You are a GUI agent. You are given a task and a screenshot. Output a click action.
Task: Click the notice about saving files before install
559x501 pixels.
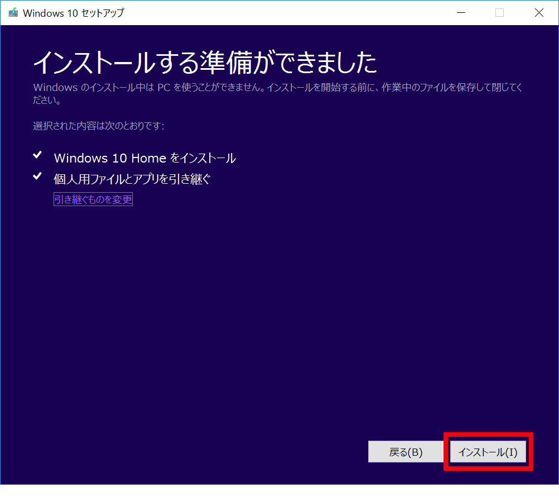click(x=277, y=93)
